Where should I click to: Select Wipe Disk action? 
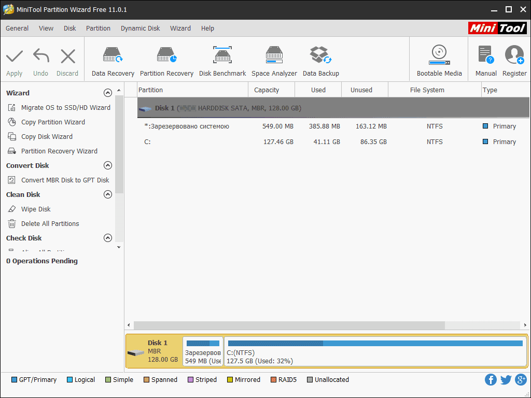pyautogui.click(x=29, y=209)
